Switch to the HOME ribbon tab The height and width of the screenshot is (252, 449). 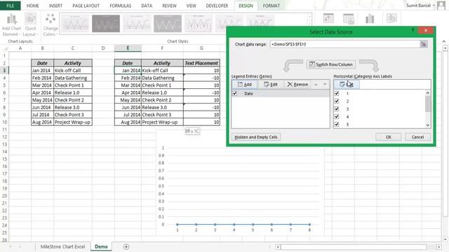coord(33,6)
